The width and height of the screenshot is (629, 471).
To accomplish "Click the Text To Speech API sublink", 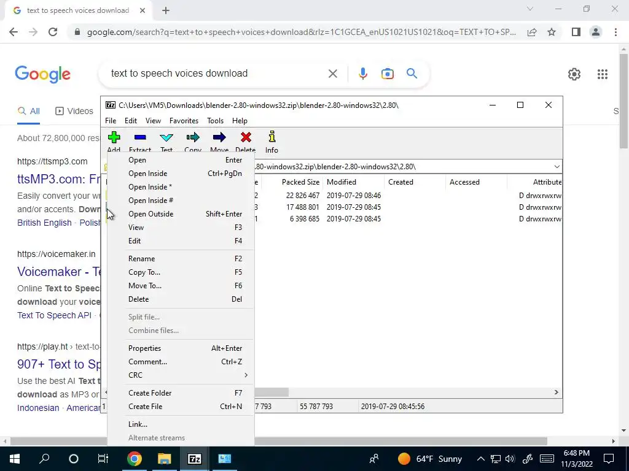I will [54, 315].
